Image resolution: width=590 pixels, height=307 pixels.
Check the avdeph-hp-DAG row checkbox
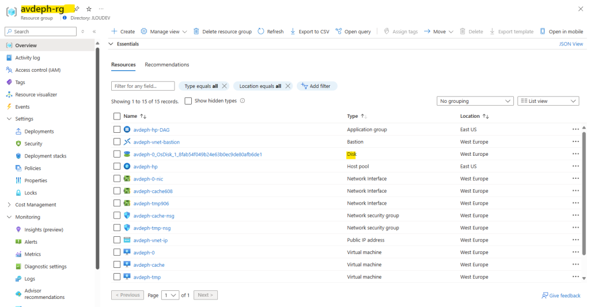tap(117, 129)
